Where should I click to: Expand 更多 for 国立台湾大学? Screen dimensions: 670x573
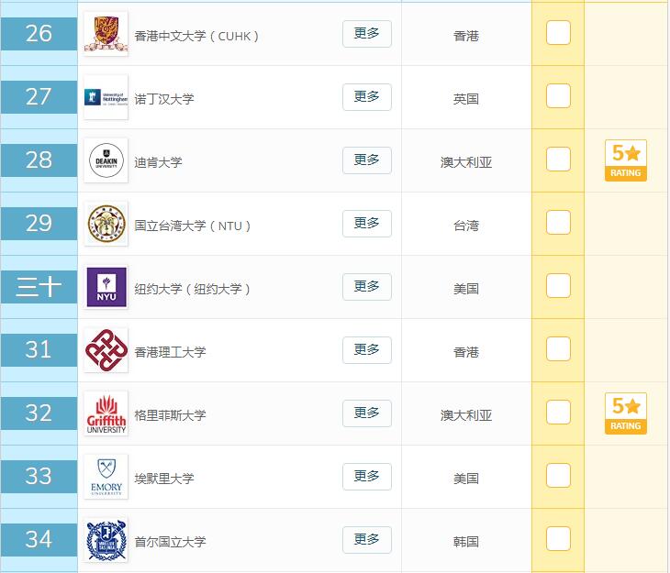(x=366, y=224)
